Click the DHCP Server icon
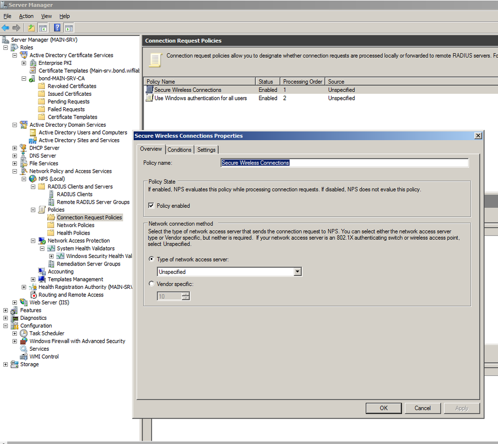This screenshot has width=498, height=444. coord(23,148)
